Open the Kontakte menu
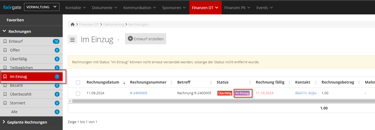Image resolution: width=375 pixels, height=130 pixels. 75,8
